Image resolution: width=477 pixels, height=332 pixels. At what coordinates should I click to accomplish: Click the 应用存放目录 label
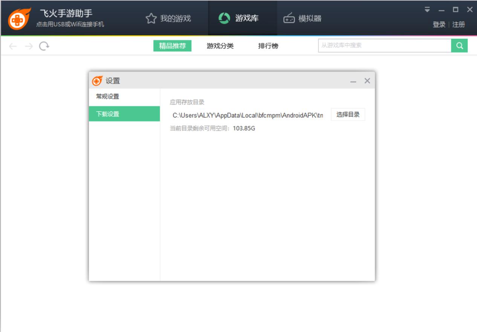point(187,102)
